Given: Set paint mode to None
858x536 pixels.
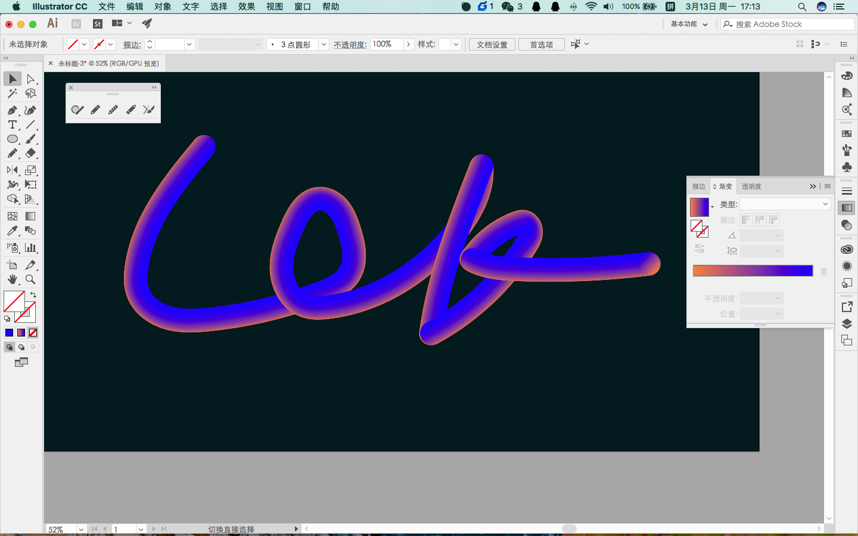Looking at the screenshot, I should click(33, 332).
